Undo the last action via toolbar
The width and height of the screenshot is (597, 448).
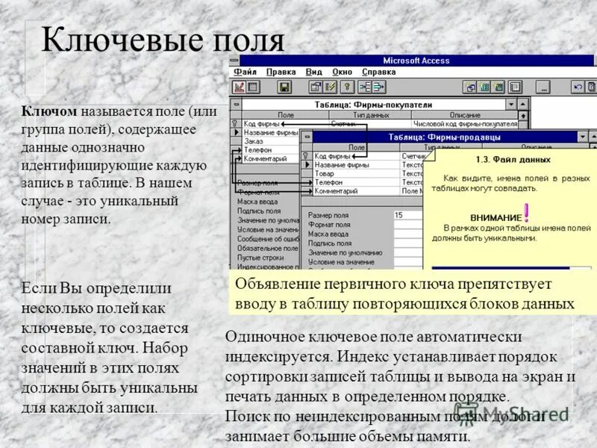(578, 87)
